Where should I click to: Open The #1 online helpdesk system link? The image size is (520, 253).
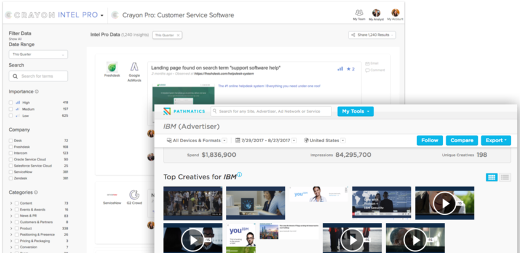[269, 86]
